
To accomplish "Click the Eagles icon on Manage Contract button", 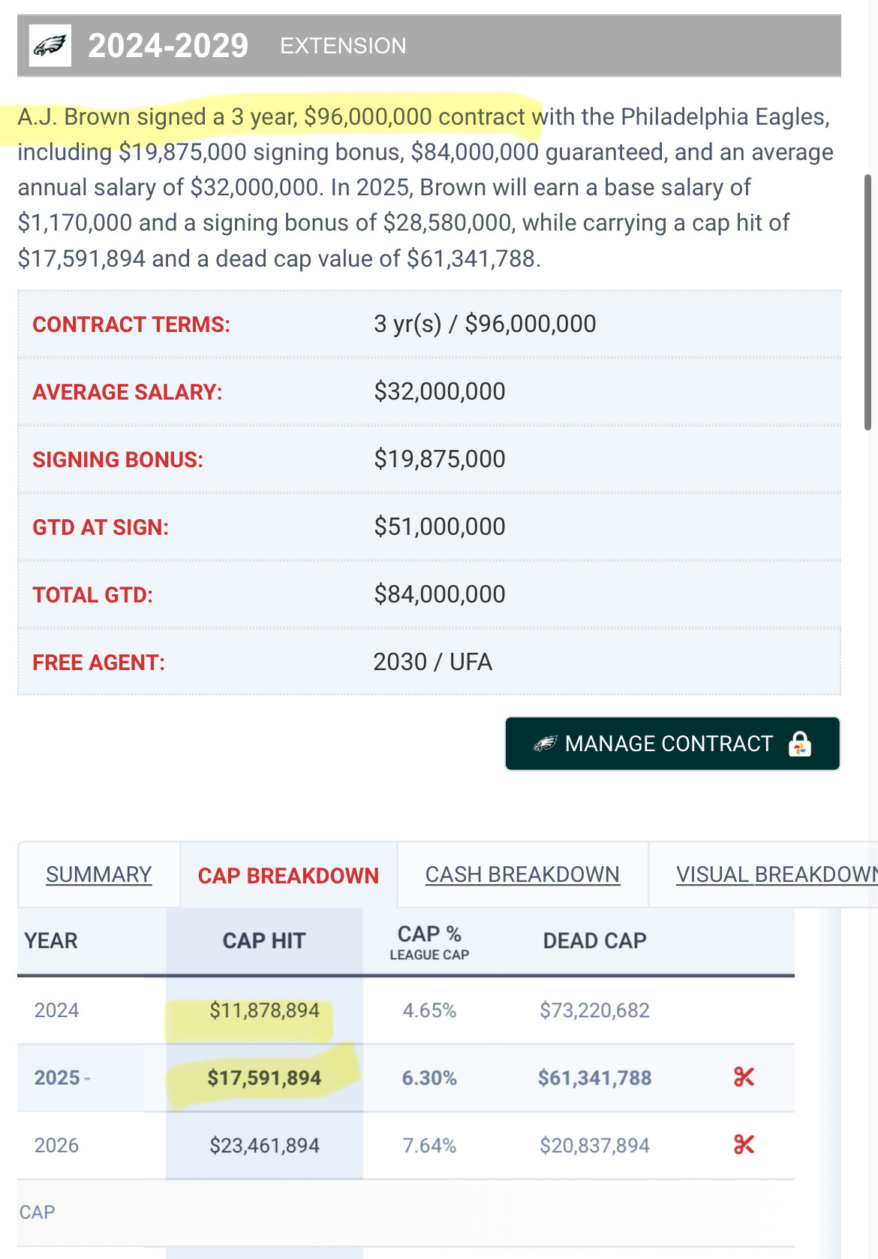I will (545, 744).
